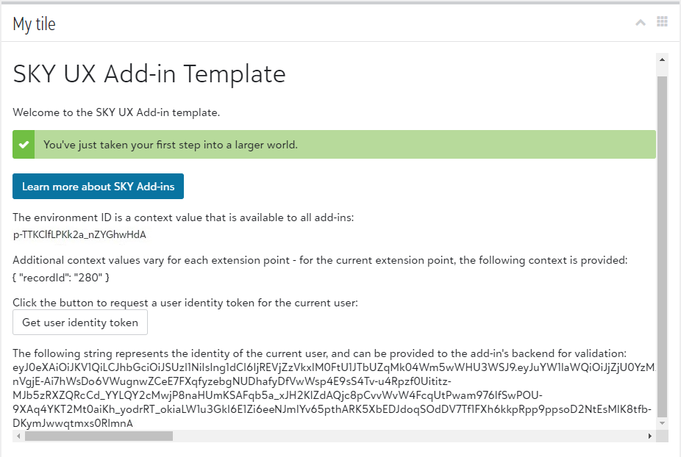Click the SKY UX Add-in Template heading

click(149, 74)
